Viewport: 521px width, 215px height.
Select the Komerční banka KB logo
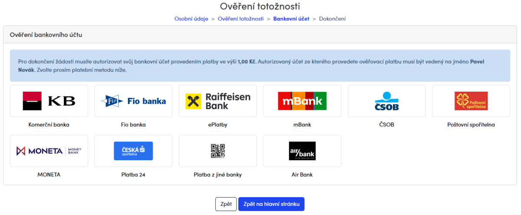click(x=49, y=101)
